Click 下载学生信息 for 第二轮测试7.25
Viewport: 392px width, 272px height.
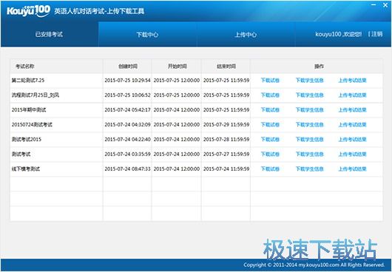click(x=309, y=81)
